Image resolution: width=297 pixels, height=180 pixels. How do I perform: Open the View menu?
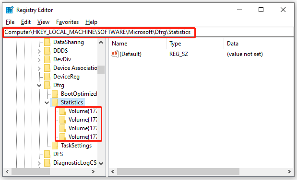pos(43,22)
